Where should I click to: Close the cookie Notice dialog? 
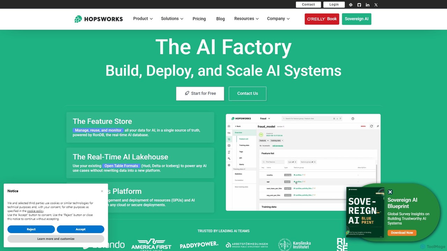[102, 191]
